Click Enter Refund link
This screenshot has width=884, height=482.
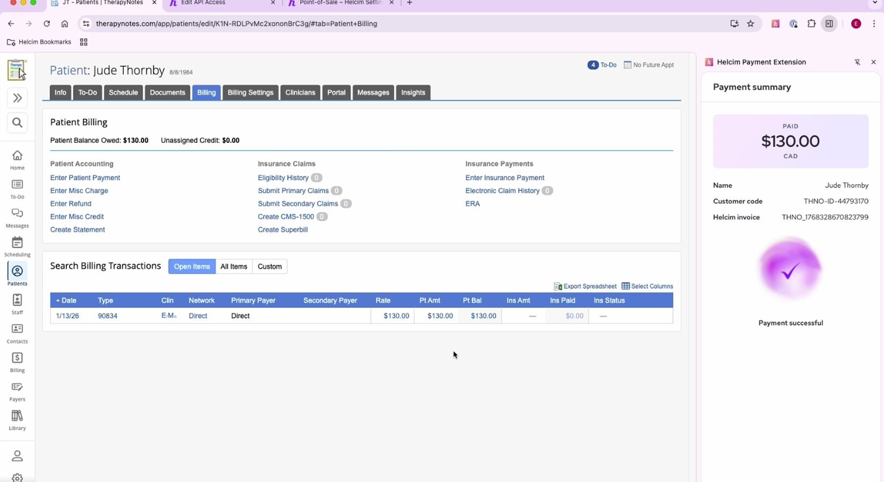click(71, 204)
